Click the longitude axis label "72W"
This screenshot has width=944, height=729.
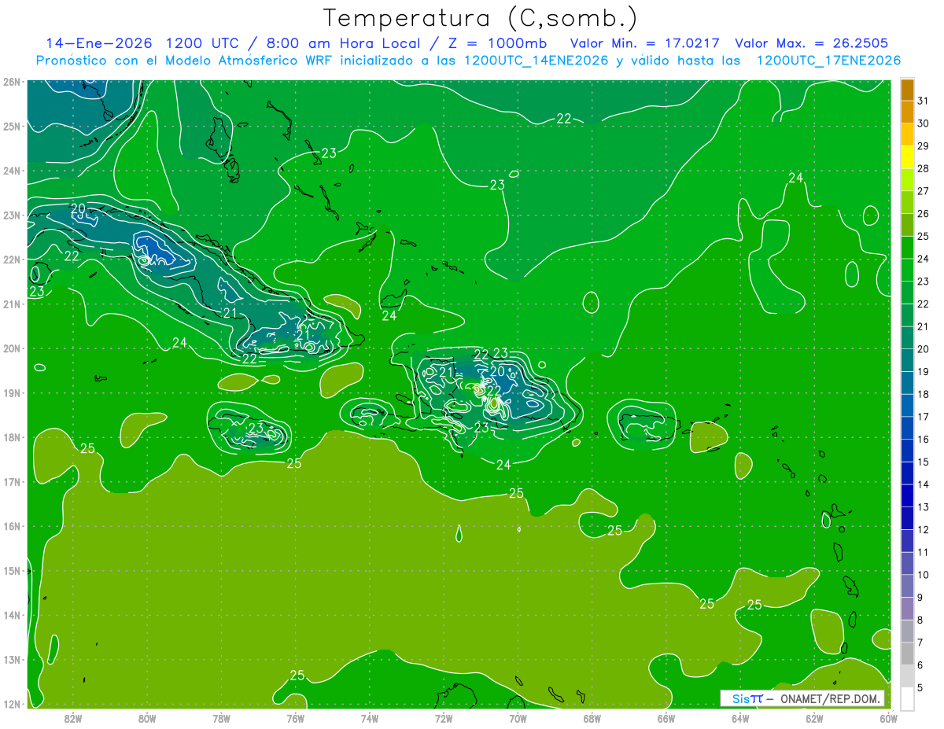point(444,717)
